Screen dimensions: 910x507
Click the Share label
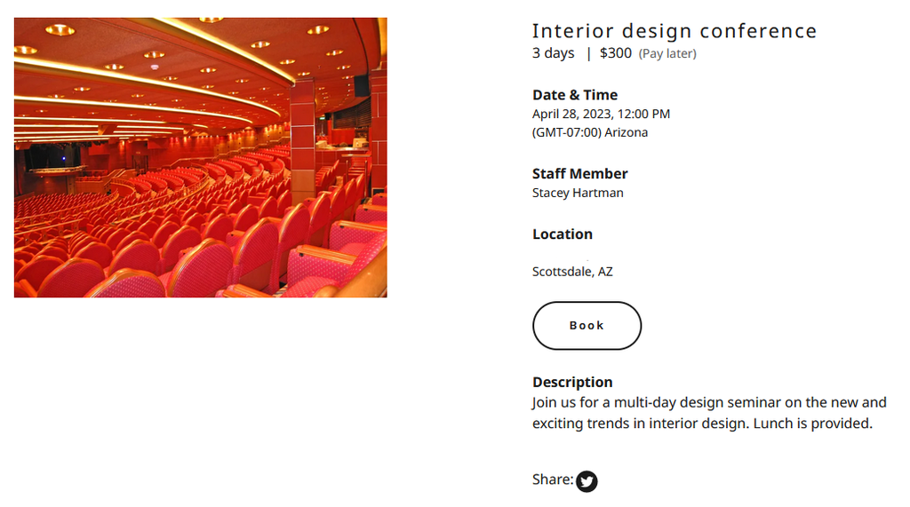click(x=552, y=479)
